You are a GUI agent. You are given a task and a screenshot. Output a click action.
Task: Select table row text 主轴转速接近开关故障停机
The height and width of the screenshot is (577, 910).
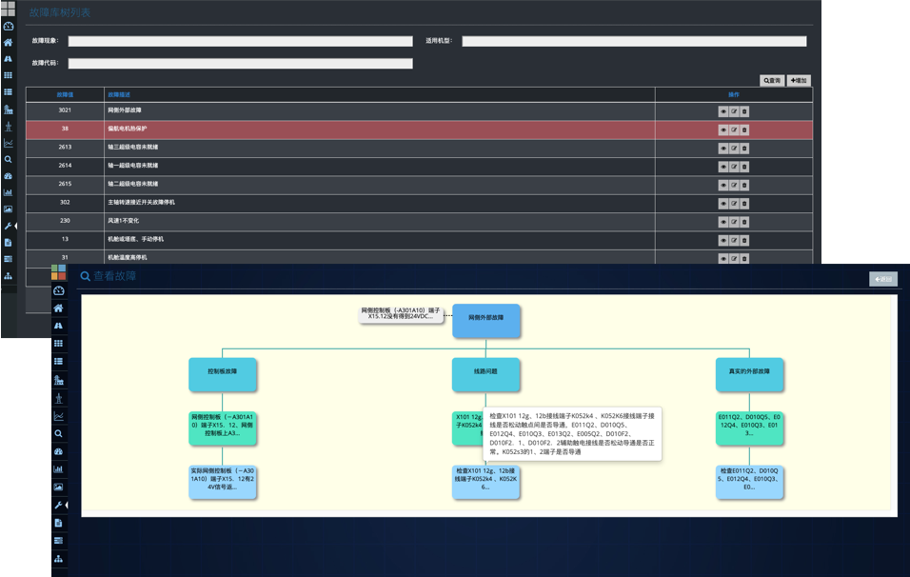click(x=141, y=203)
